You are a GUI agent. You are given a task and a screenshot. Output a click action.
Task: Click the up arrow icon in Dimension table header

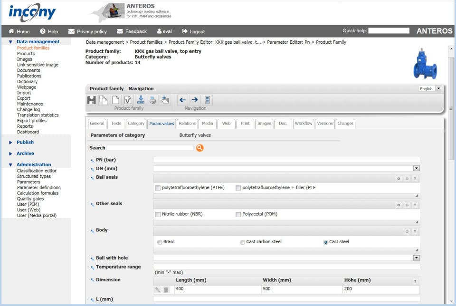tap(415, 281)
